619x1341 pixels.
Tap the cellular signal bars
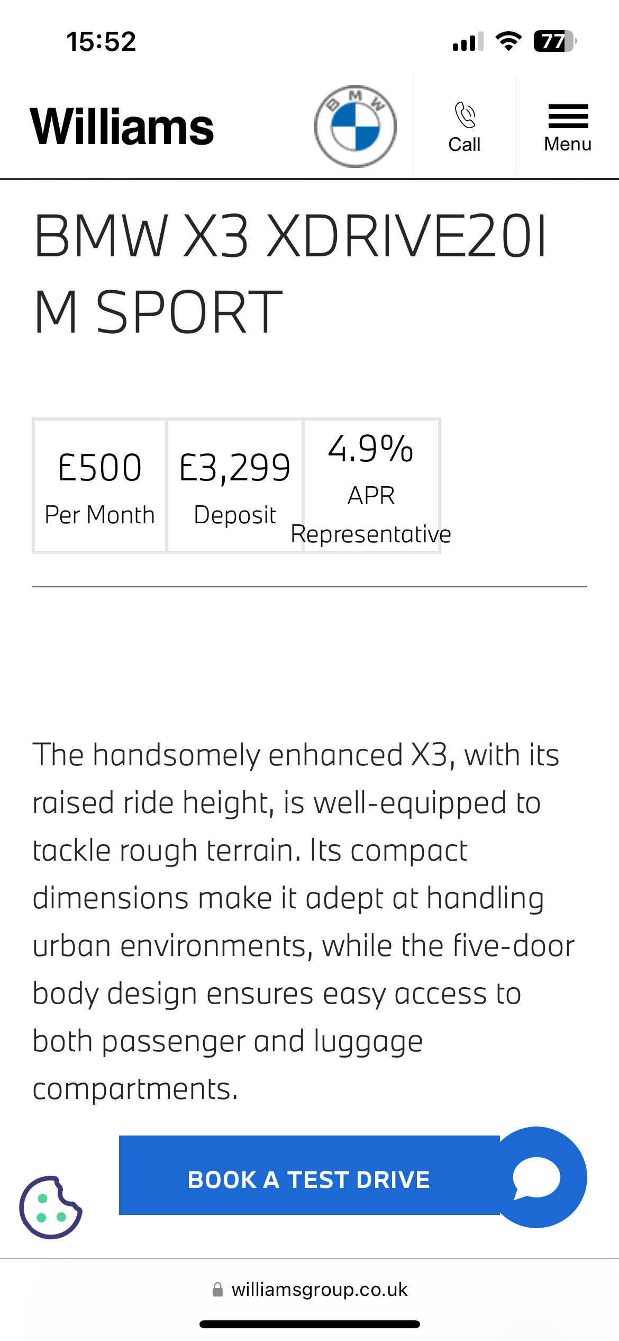tap(468, 41)
